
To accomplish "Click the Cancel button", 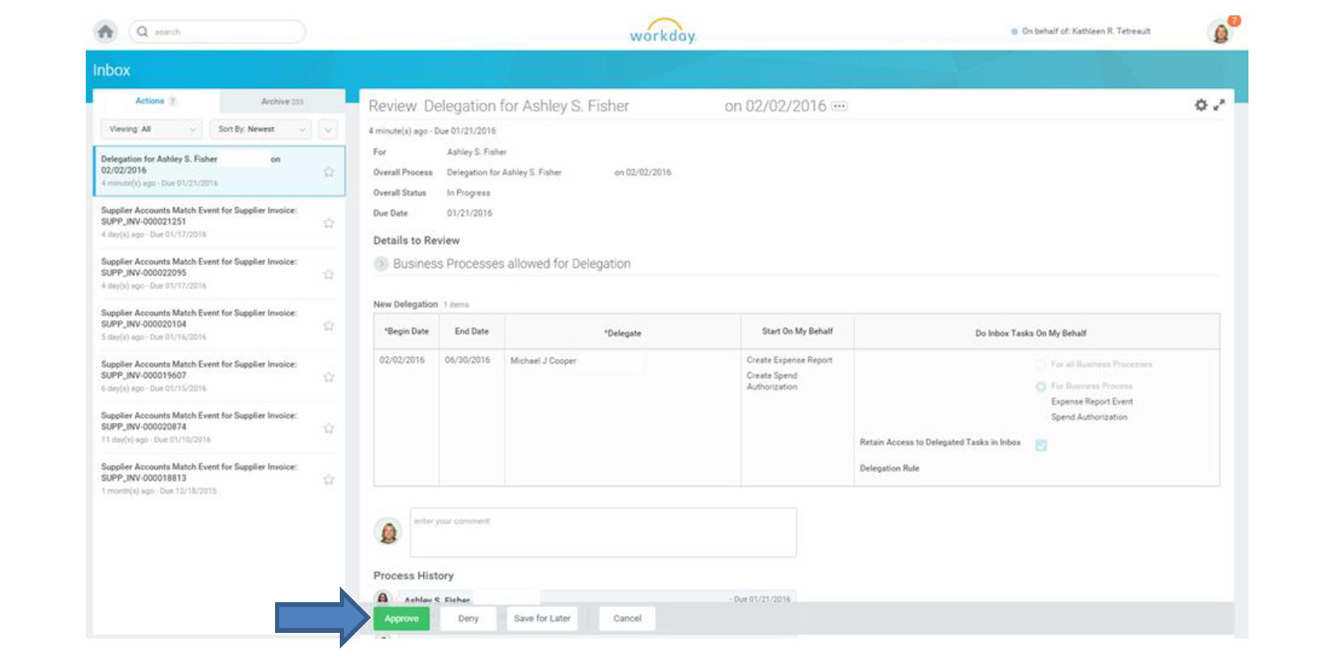I will (627, 618).
